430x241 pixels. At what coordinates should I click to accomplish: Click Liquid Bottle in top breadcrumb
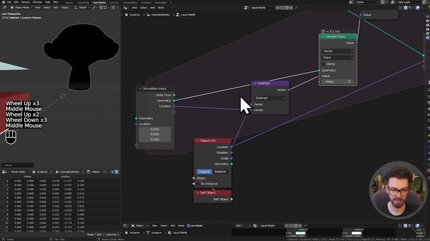[x=188, y=15]
